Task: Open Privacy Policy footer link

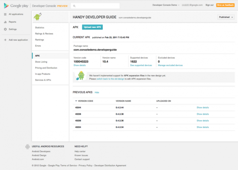Action: tap(85, 166)
